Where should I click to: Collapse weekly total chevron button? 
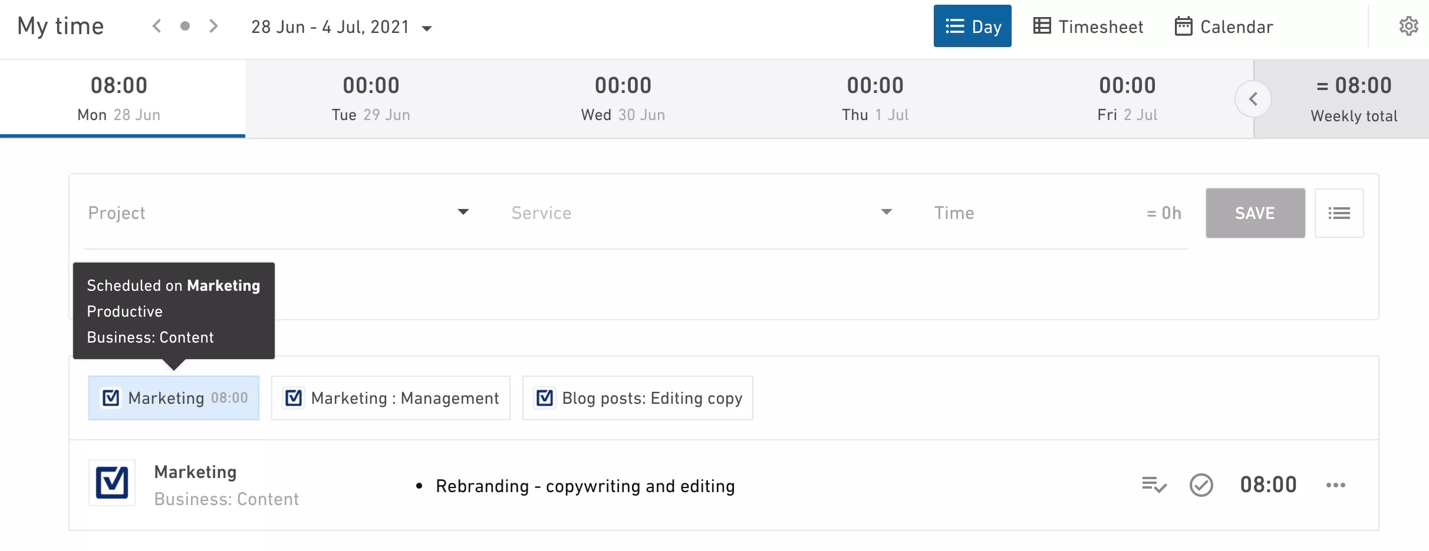click(1253, 99)
